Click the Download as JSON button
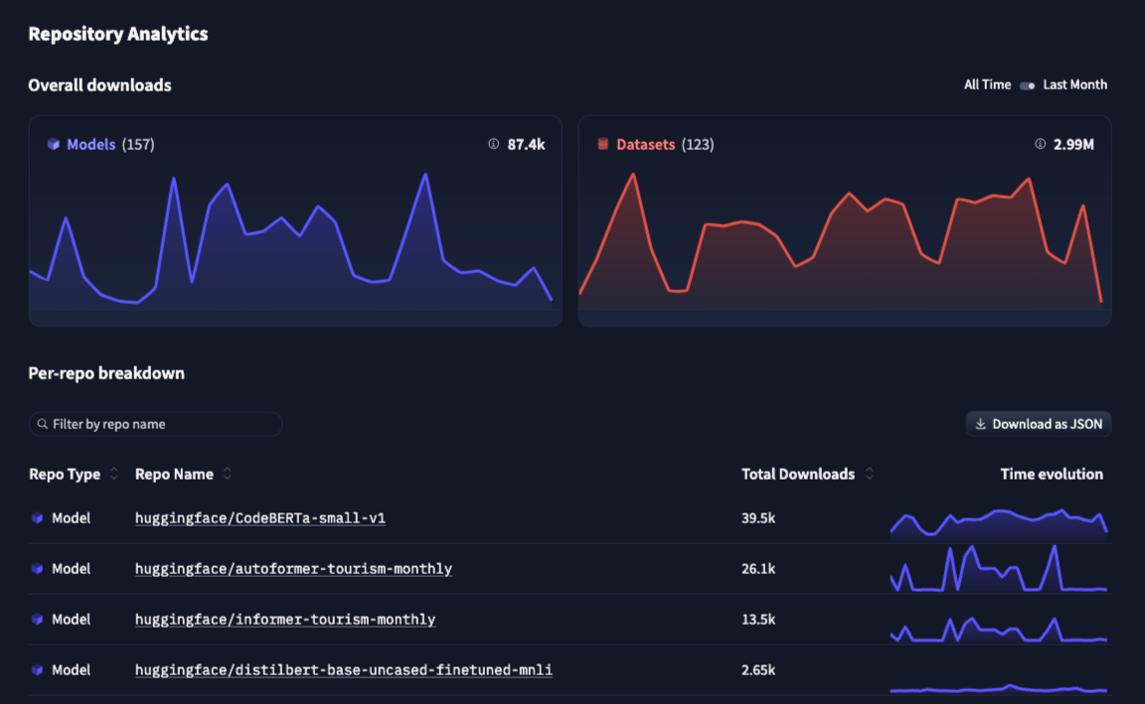Screen dimensions: 1145x704 click(x=1039, y=424)
